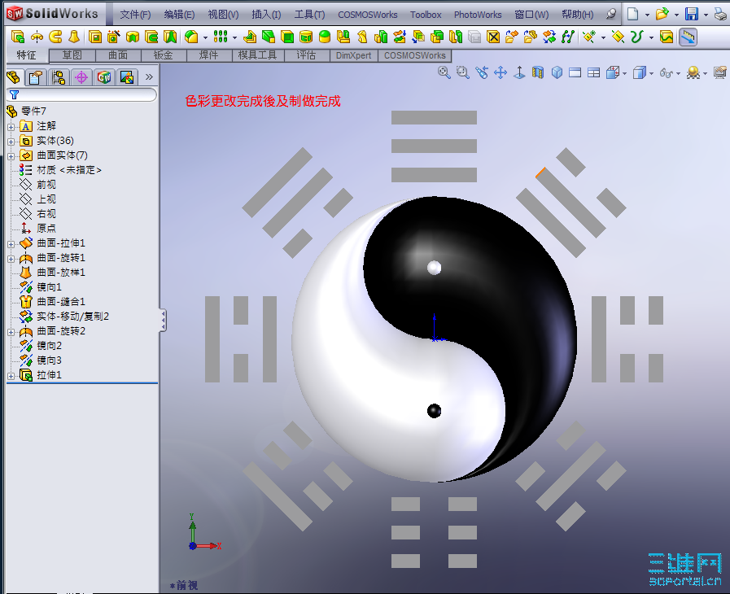The image size is (730, 594).
Task: Click the blue rollback bar below 拉伸1
Action: [82, 383]
